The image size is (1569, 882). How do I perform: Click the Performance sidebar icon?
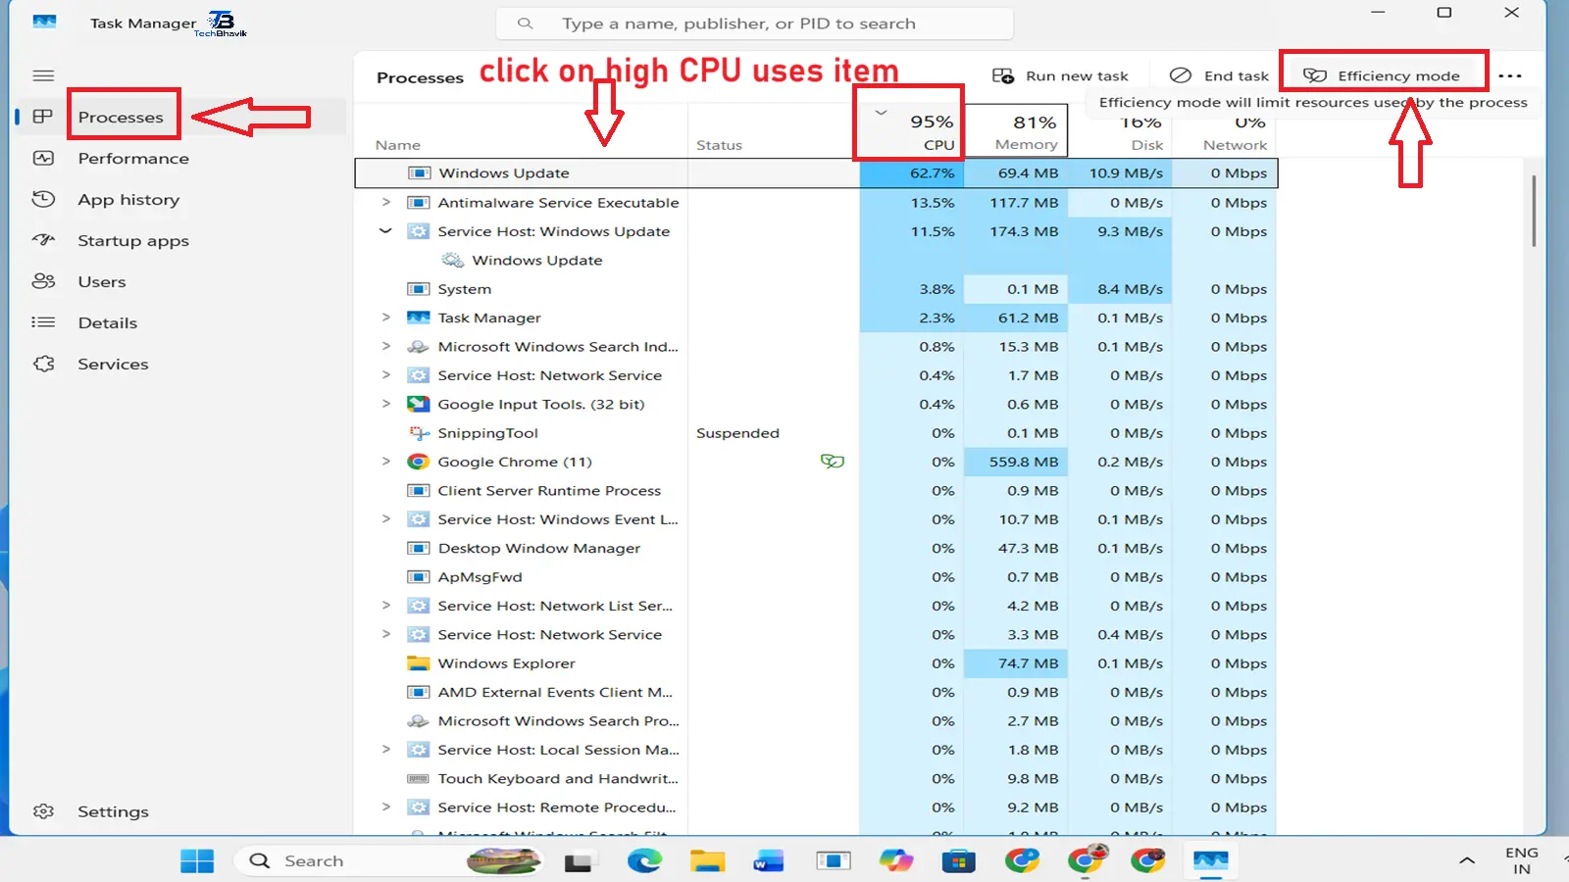[x=43, y=158]
